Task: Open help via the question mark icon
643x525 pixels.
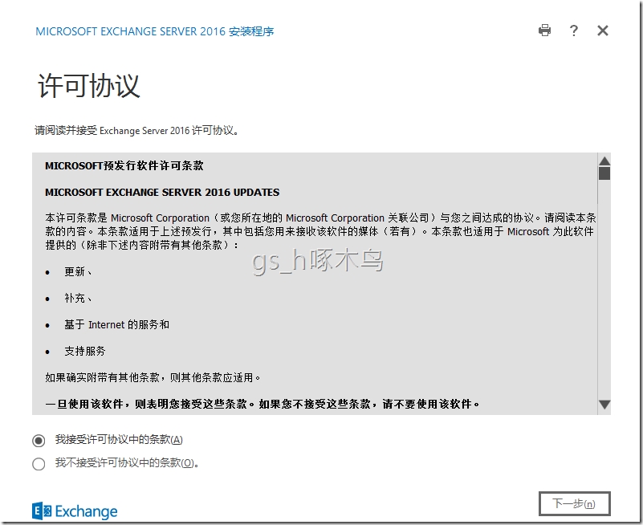Action: (573, 31)
